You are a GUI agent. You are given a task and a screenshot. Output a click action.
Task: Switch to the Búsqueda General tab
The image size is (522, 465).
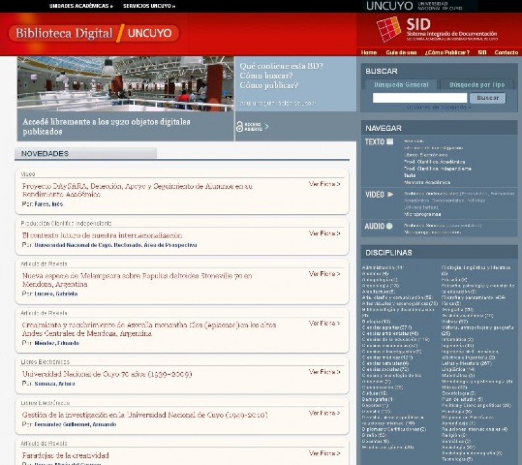point(401,84)
